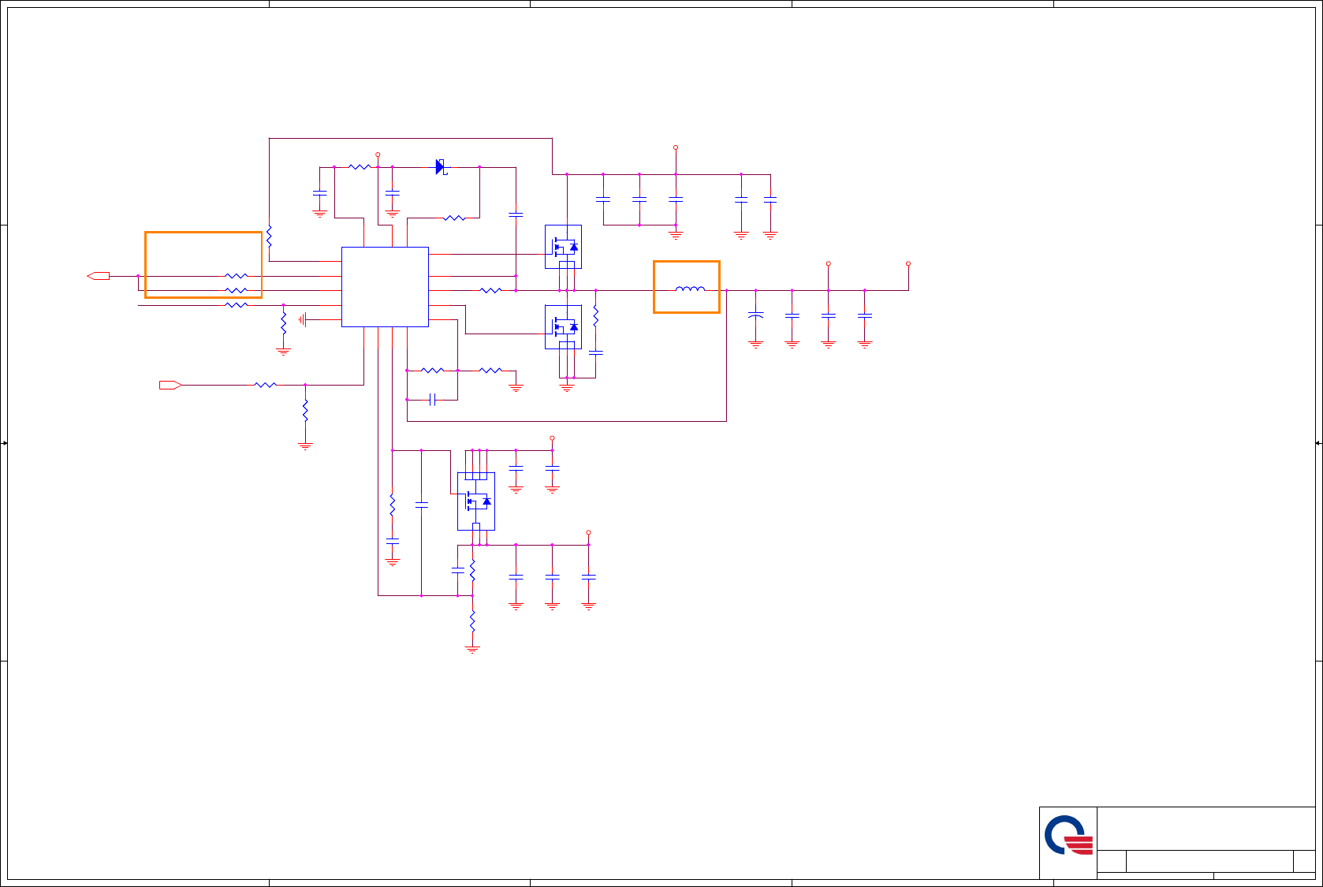Select the high-side MOSFET symbol

(563, 247)
